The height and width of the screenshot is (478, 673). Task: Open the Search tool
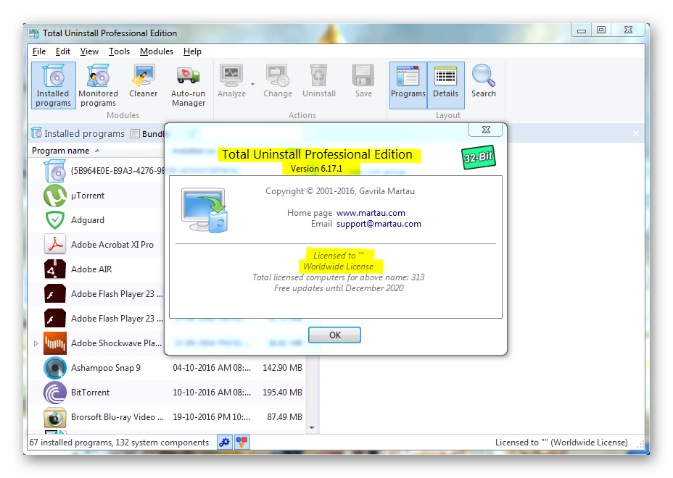point(484,81)
